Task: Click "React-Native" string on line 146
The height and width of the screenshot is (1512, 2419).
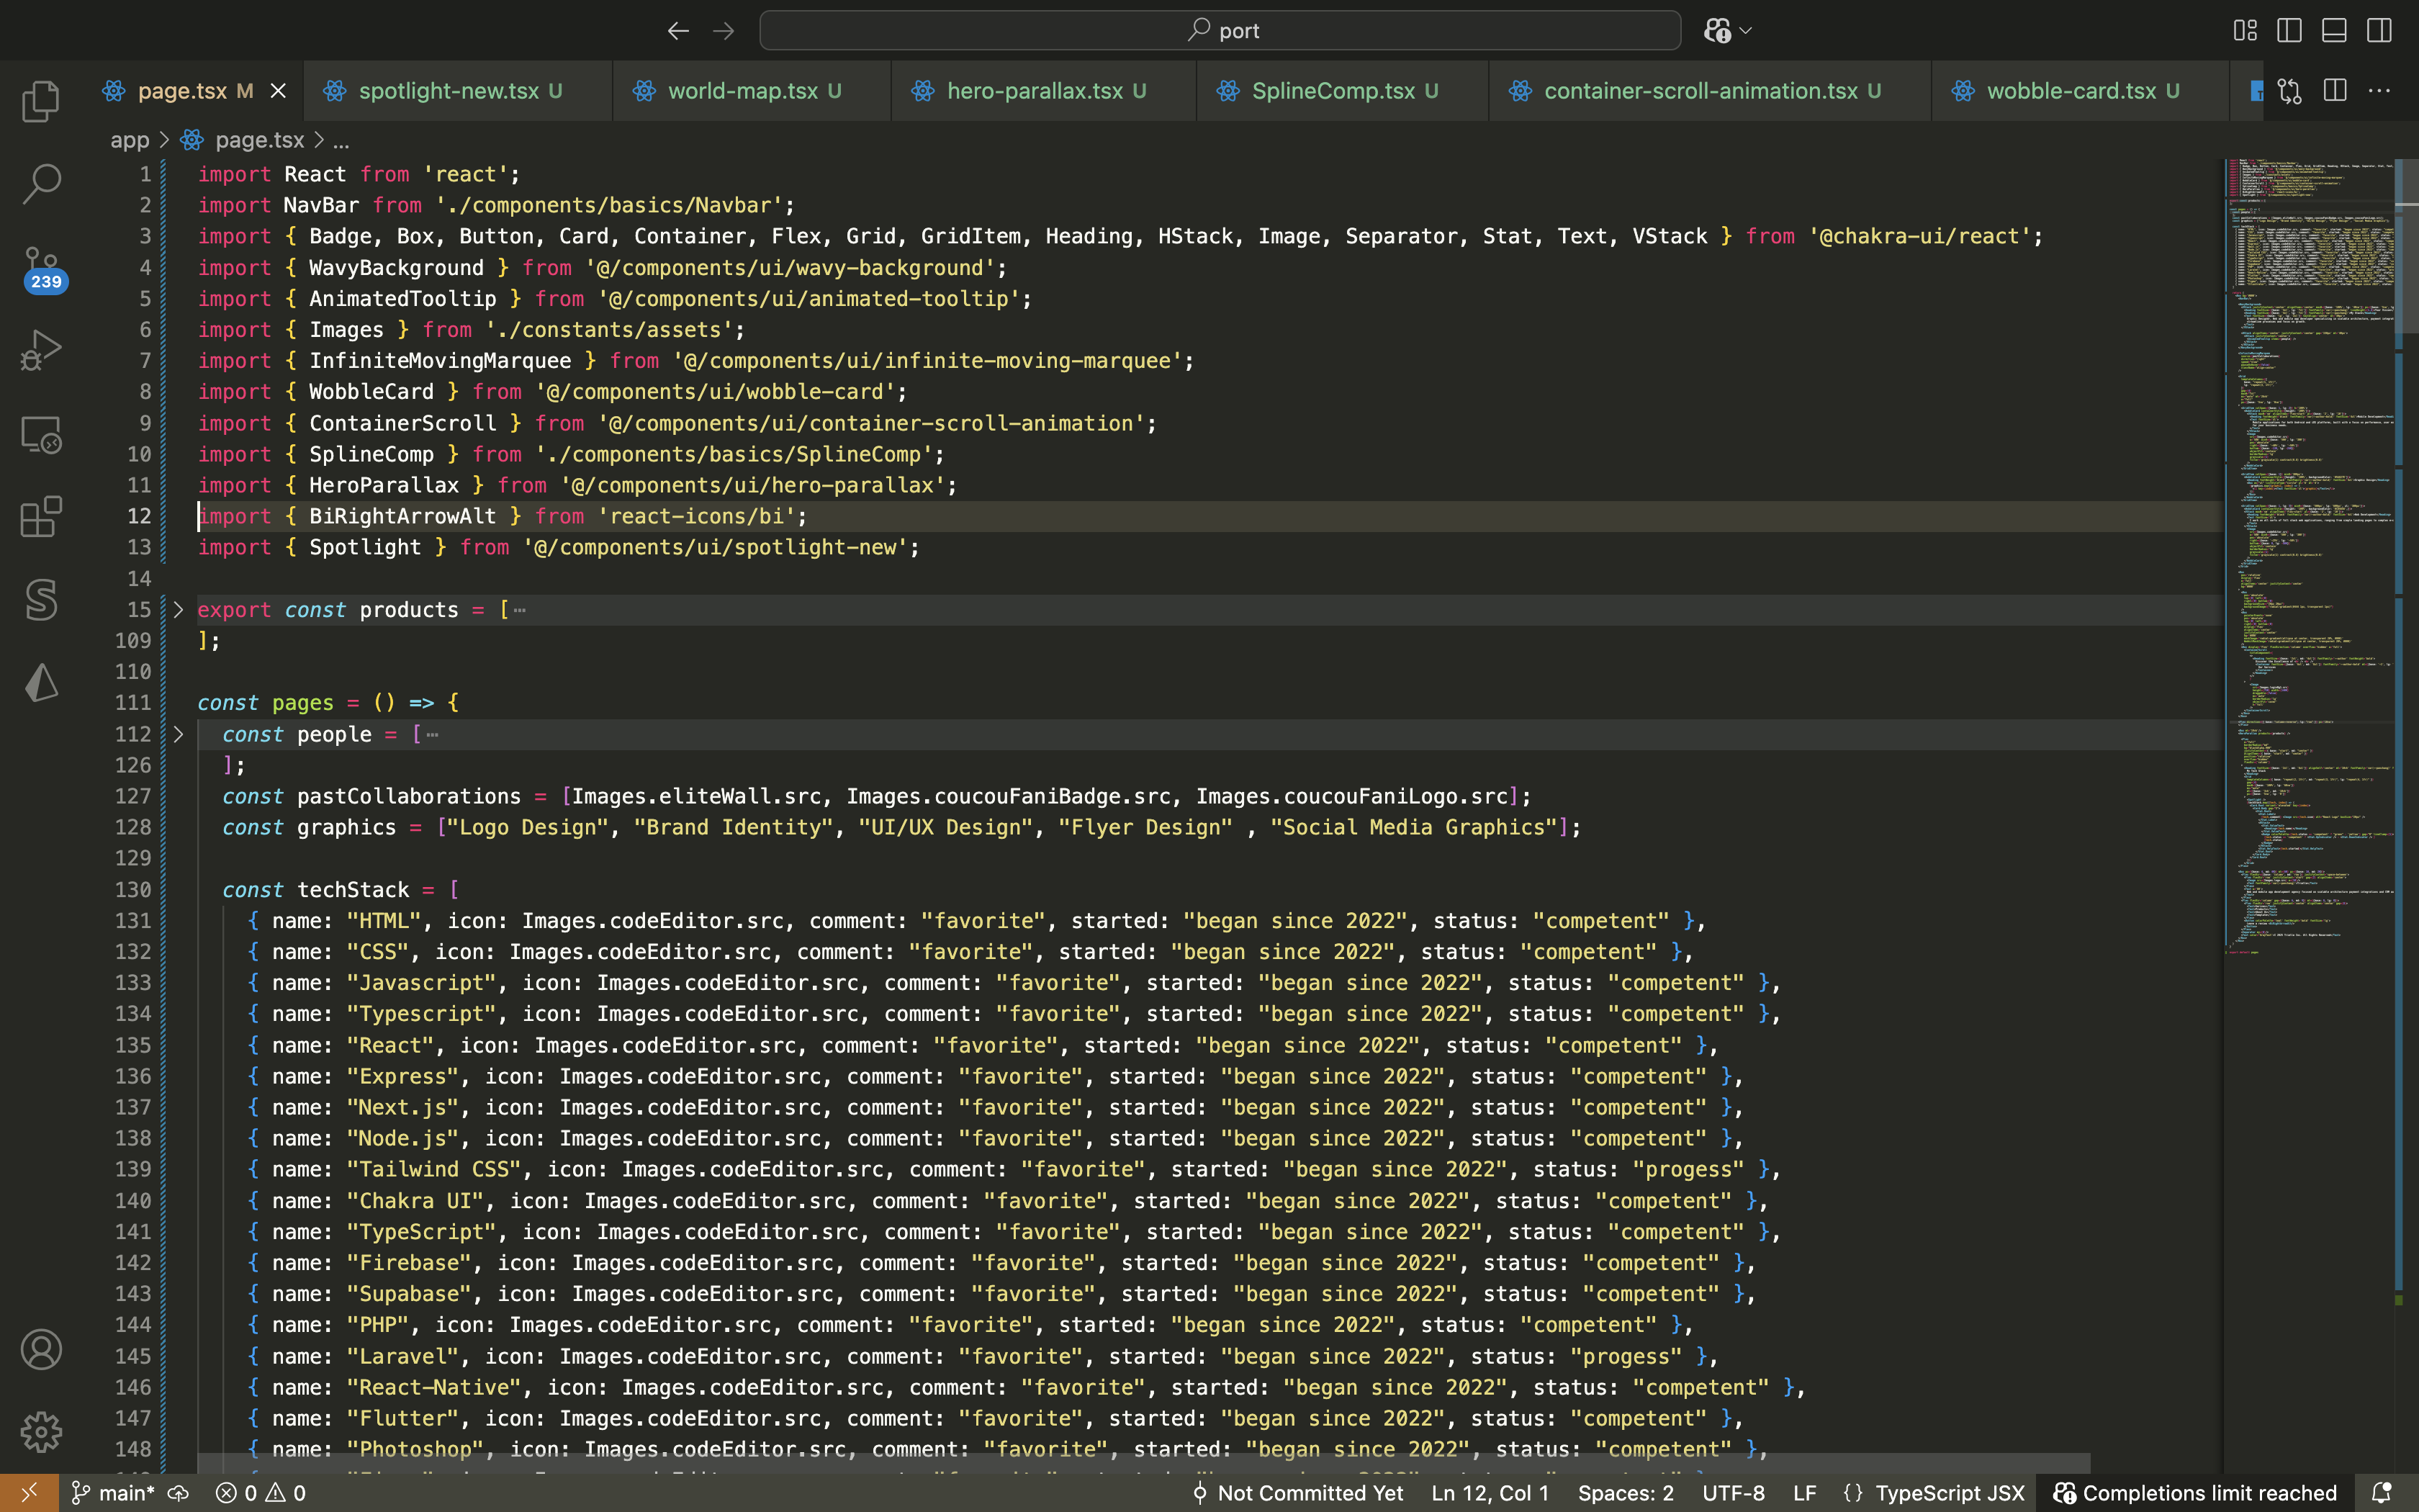Action: click(434, 1388)
